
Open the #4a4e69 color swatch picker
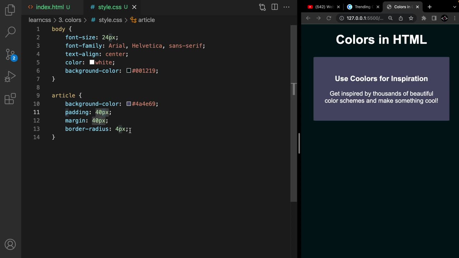click(x=129, y=104)
